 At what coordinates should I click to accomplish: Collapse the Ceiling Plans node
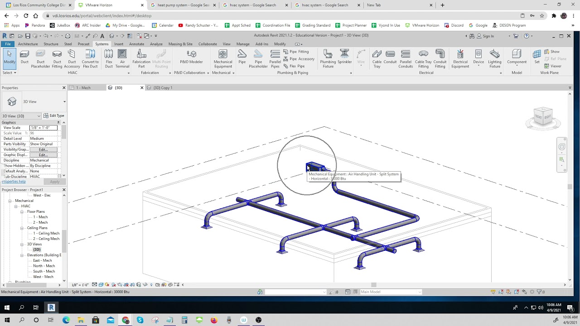coord(22,228)
